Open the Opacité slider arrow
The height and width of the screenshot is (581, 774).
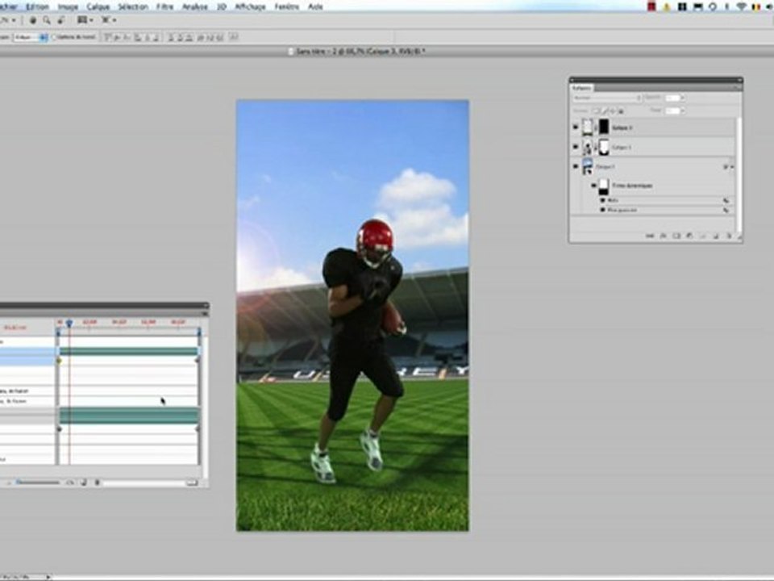(683, 98)
